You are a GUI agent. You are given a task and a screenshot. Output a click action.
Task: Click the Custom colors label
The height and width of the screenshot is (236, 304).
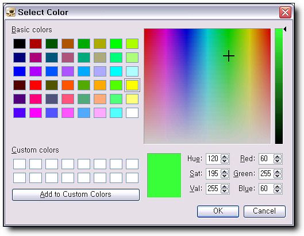(35, 150)
